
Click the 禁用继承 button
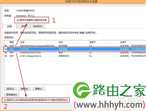click(x=12, y=95)
